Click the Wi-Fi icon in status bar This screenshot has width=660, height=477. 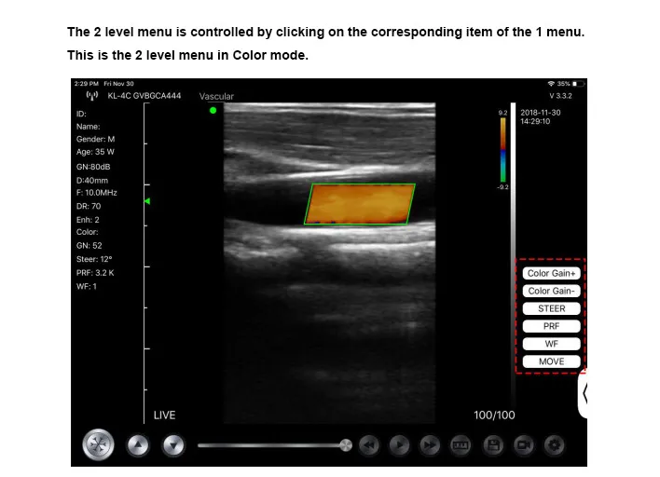(551, 84)
